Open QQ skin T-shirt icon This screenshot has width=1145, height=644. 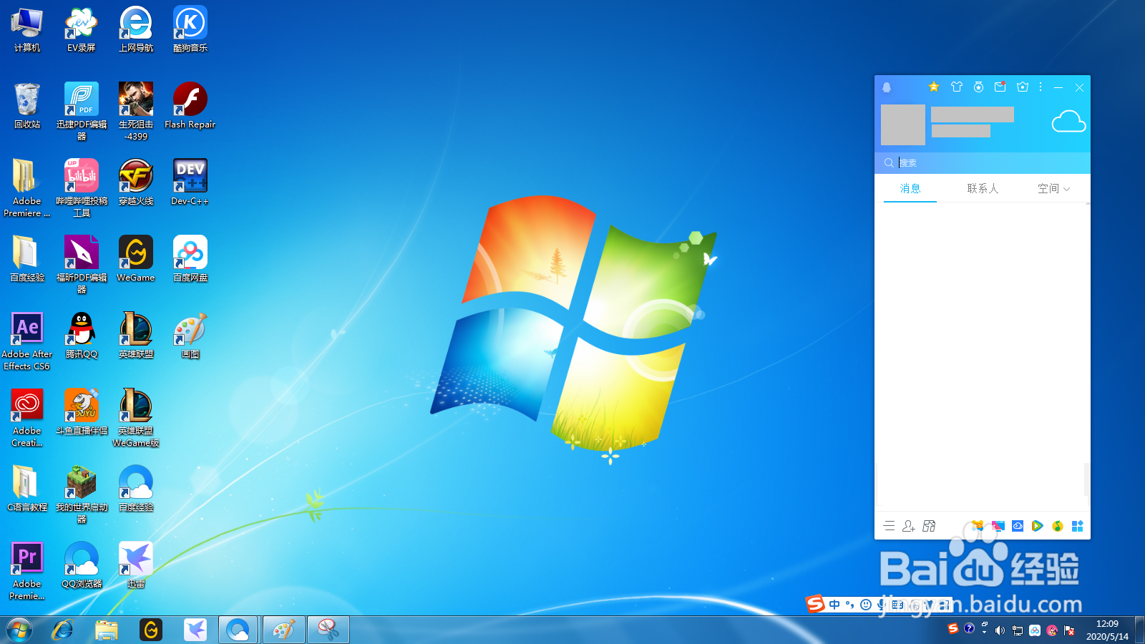coord(957,87)
